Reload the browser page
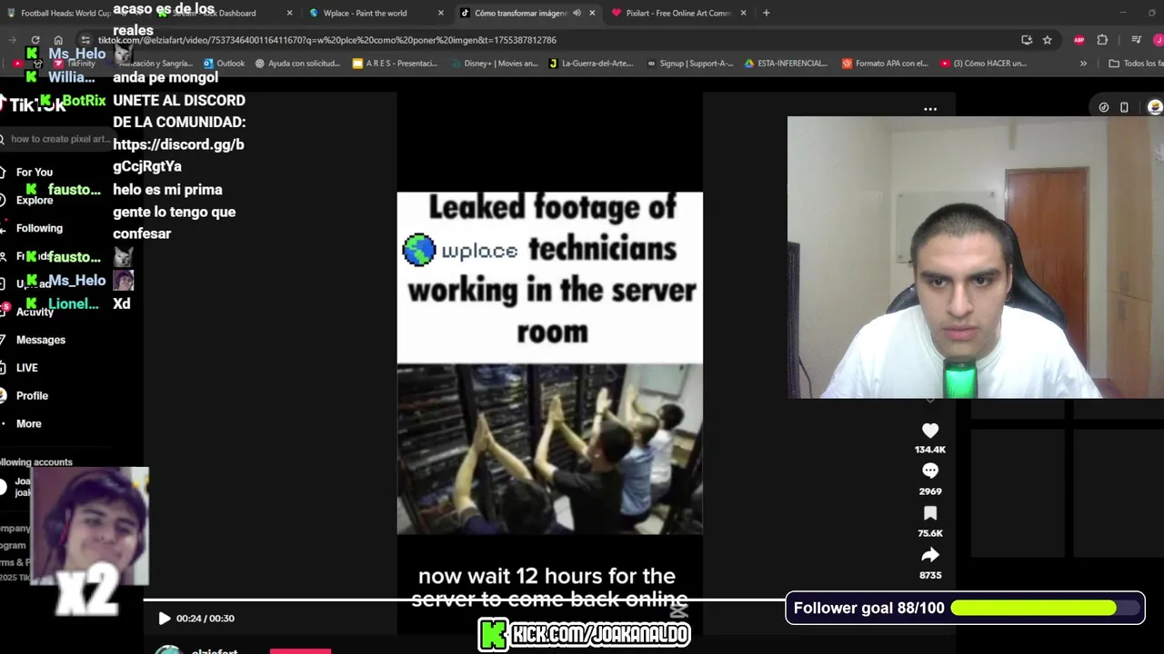Image resolution: width=1164 pixels, height=654 pixels. [x=35, y=40]
